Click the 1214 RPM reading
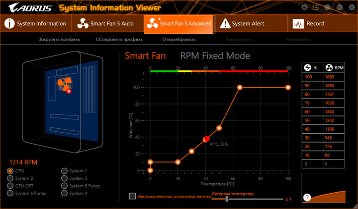This screenshot has width=358, height=209. point(23,162)
